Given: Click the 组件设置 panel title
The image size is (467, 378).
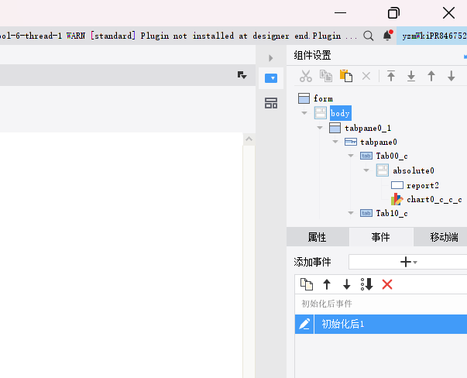Looking at the screenshot, I should (x=312, y=56).
